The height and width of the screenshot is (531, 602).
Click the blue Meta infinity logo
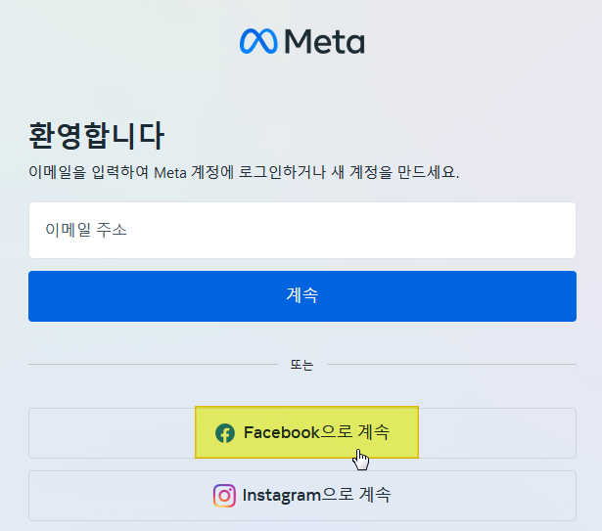click(x=258, y=41)
